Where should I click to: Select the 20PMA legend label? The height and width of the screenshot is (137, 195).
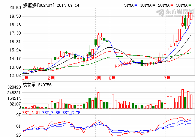(x=164, y=5)
